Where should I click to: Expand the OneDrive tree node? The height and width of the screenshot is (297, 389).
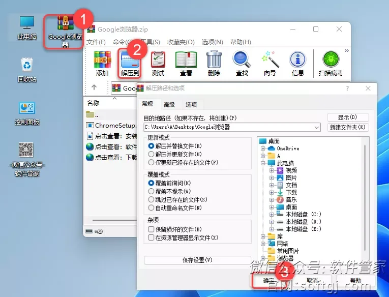click(263, 148)
